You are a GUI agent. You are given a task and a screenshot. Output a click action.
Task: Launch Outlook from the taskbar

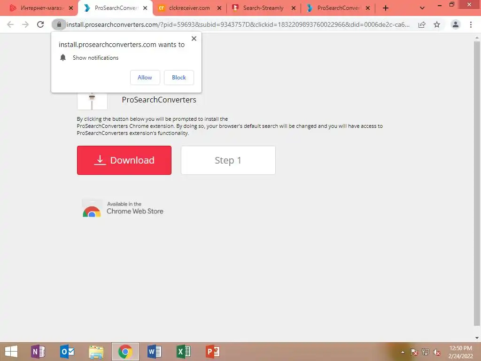click(x=67, y=352)
